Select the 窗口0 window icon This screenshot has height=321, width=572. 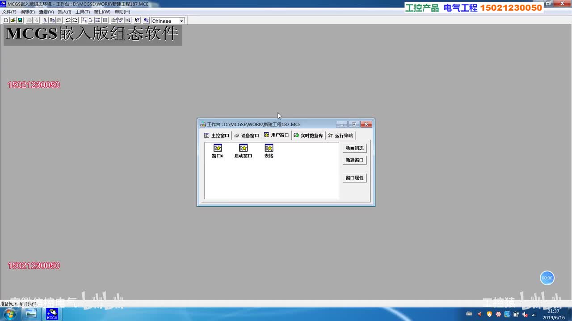tap(218, 151)
